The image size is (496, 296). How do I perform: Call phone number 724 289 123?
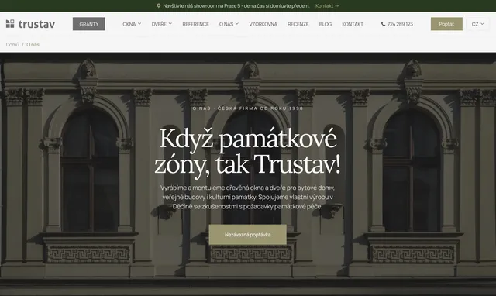point(400,24)
